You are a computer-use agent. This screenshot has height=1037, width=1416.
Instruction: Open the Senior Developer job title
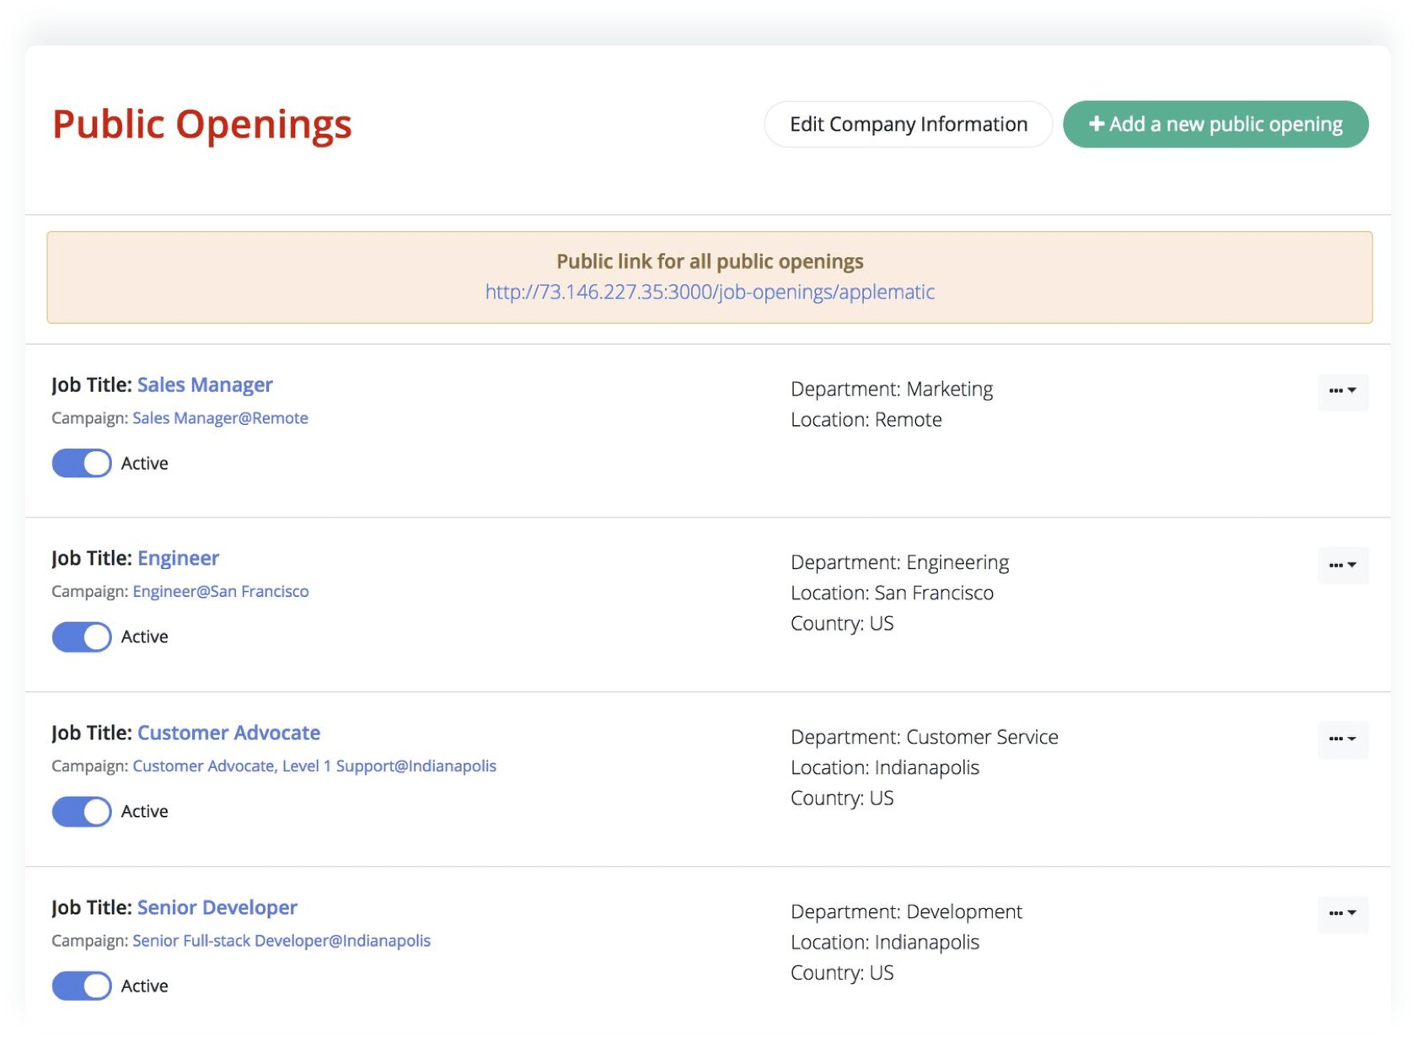pos(217,907)
